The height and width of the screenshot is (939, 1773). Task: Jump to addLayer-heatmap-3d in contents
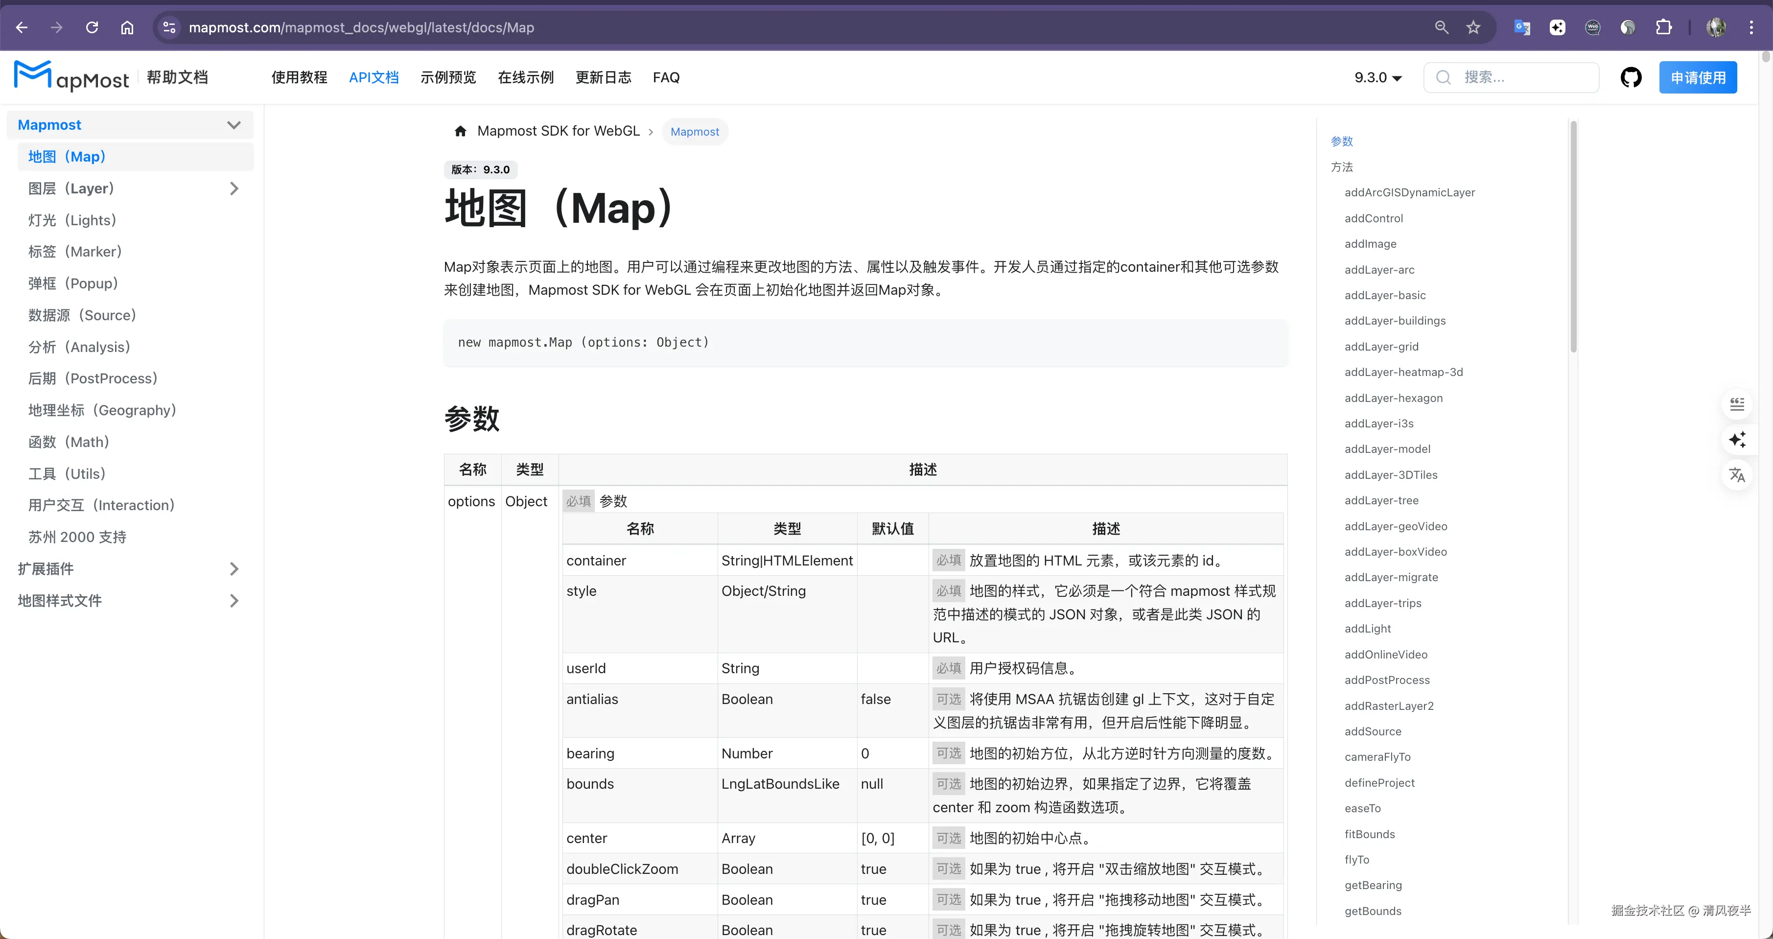(1403, 372)
